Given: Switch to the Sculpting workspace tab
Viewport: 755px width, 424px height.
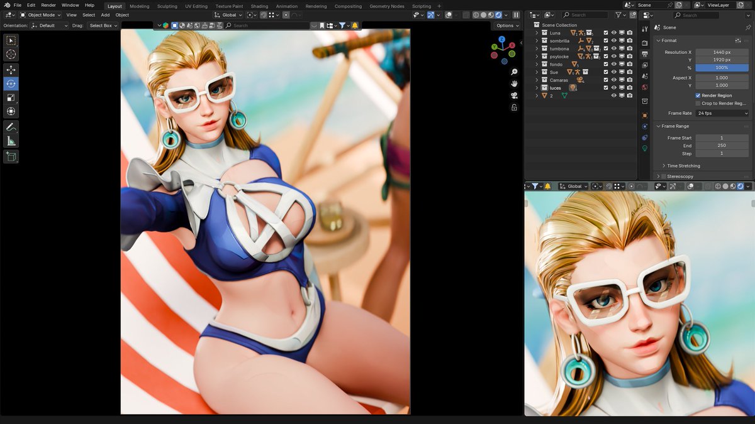Looking at the screenshot, I should coord(167,6).
